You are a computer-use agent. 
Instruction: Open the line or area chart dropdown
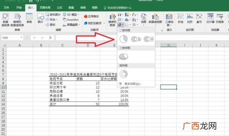pyautogui.click(x=121, y=20)
